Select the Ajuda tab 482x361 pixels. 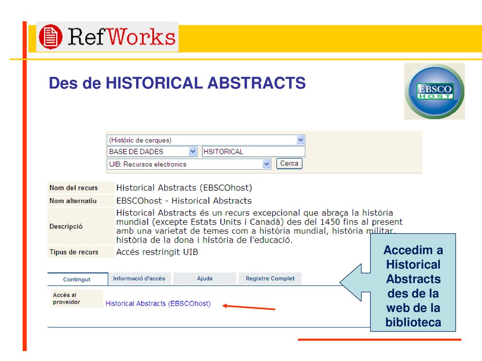pyautogui.click(x=205, y=278)
